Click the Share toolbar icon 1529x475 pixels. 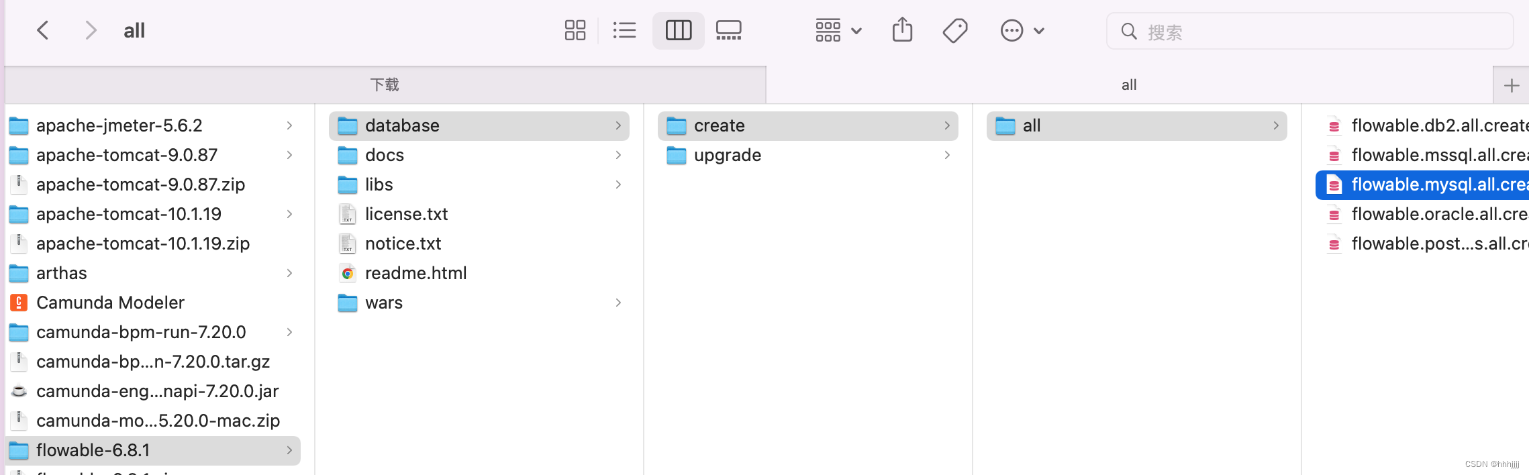click(x=903, y=30)
